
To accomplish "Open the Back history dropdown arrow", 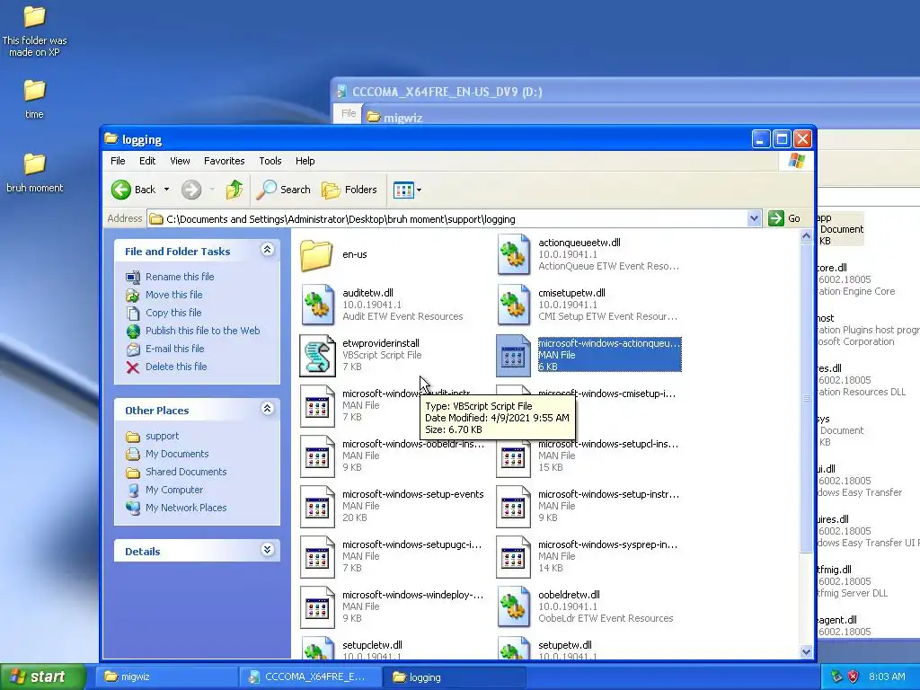I will pyautogui.click(x=166, y=190).
